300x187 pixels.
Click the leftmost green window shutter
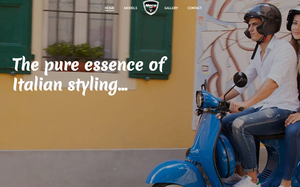15,36
